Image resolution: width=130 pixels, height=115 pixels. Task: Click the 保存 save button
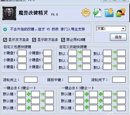coord(118,37)
